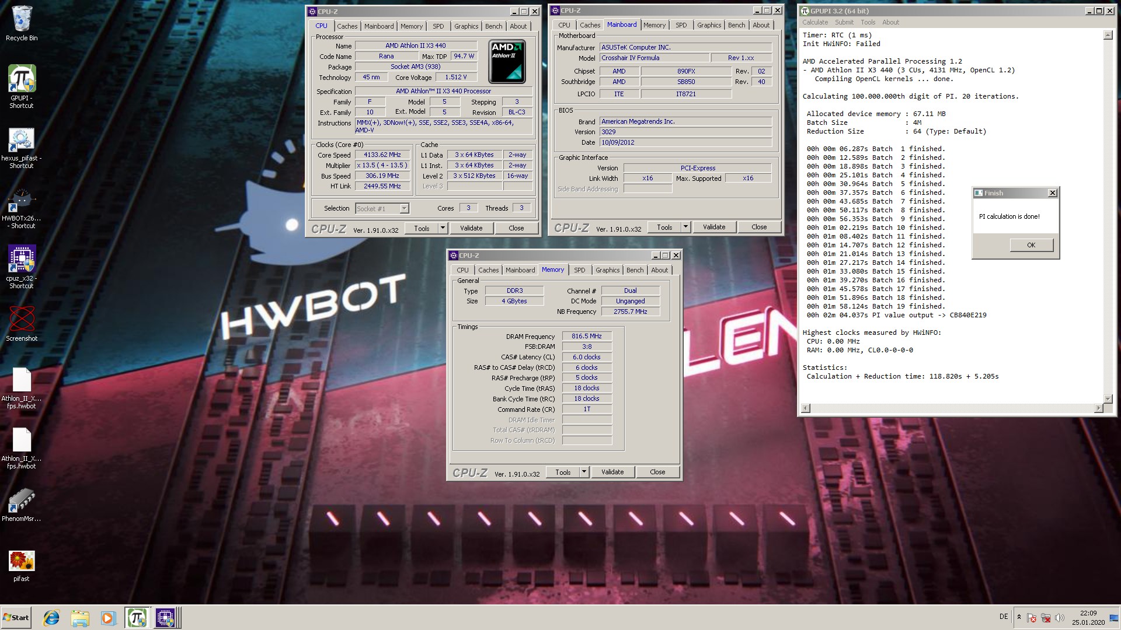Screen dimensions: 1121x630
Task: Open the Tools menu in GPUPI
Action: click(x=868, y=22)
